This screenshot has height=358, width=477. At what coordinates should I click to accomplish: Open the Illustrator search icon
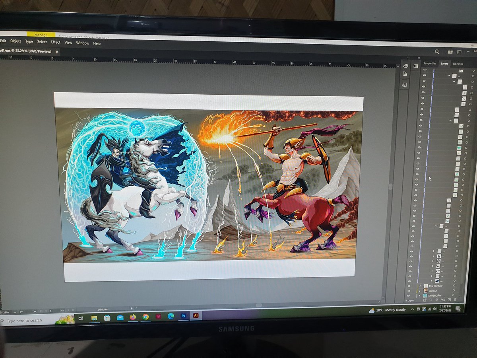click(437, 52)
